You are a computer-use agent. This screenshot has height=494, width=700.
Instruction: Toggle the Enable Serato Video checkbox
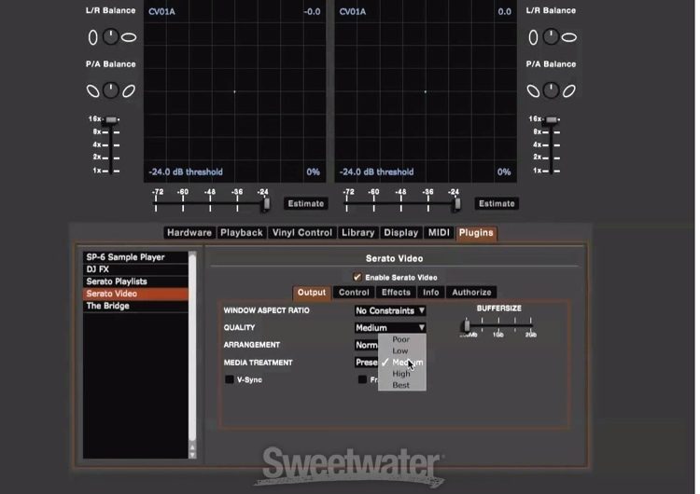357,277
